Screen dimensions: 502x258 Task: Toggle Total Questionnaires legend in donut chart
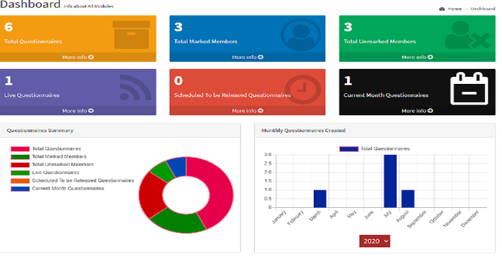point(51,149)
